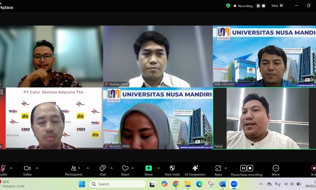Open Microsoft Edge from taskbar
The height and width of the screenshot is (190, 316).
pos(199,184)
